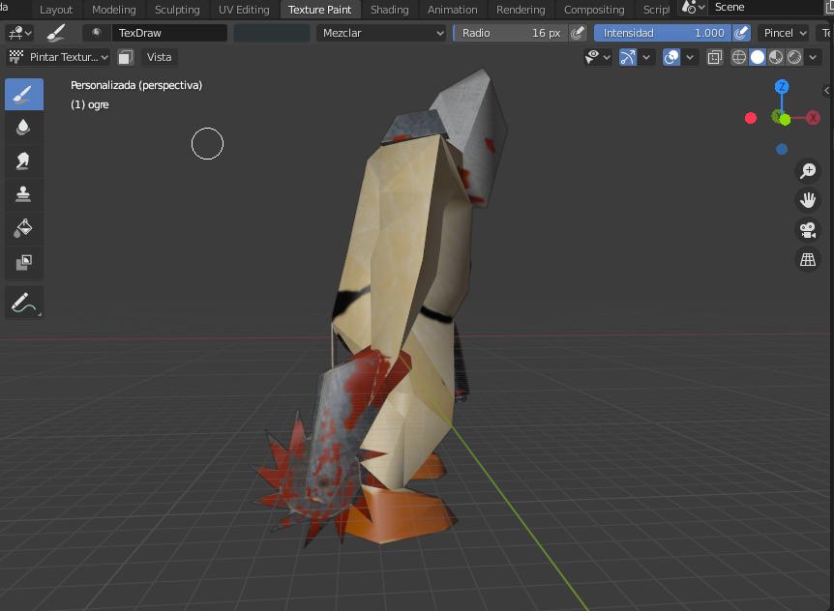Select the Annotate tool

click(24, 303)
